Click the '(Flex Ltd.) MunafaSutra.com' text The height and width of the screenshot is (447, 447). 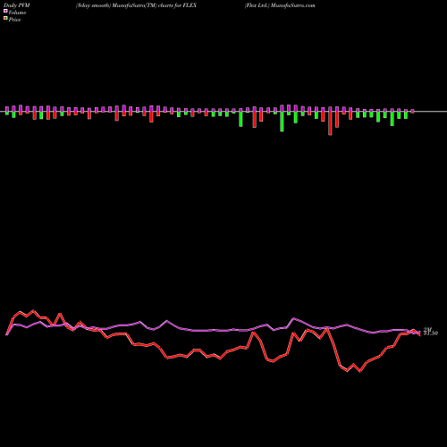click(x=280, y=5)
